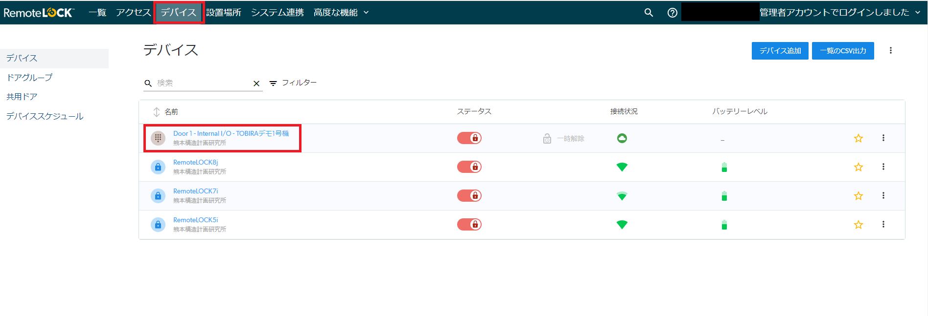Screen dimensions: 928x316
Task: Click the keypad icon of Door 1 device
Action: [158, 138]
